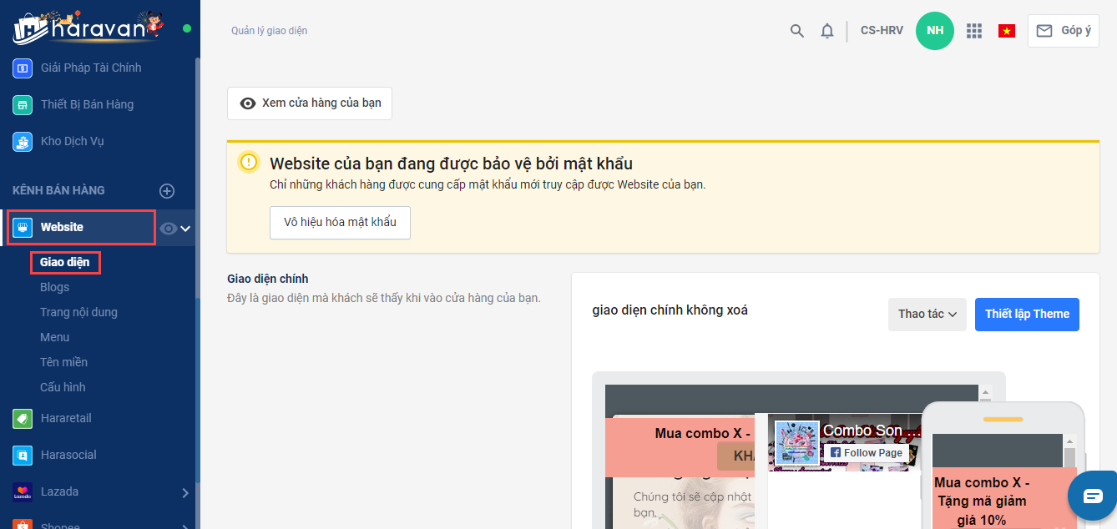Open the Blogs submenu item

(x=55, y=287)
